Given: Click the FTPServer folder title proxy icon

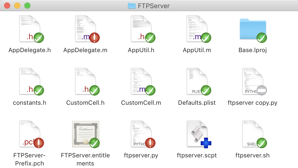Looking at the screenshot, I should tap(132, 6).
